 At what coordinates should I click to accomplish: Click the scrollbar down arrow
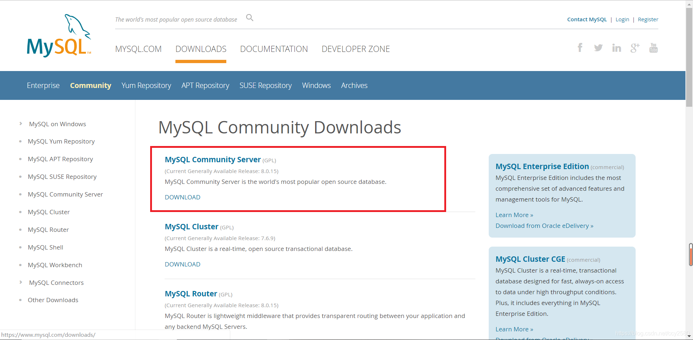pyautogui.click(x=689, y=336)
